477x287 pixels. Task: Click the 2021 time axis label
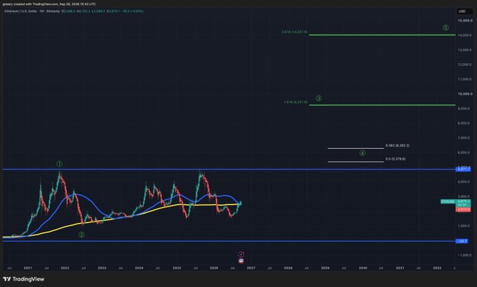click(27, 268)
